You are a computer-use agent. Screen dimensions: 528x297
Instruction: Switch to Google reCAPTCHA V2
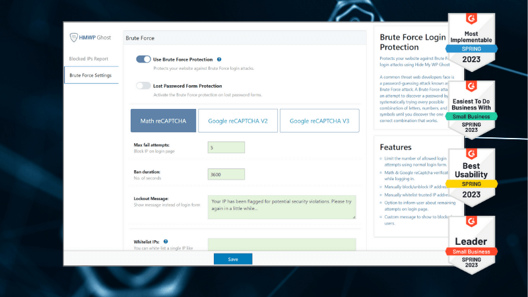(238, 121)
